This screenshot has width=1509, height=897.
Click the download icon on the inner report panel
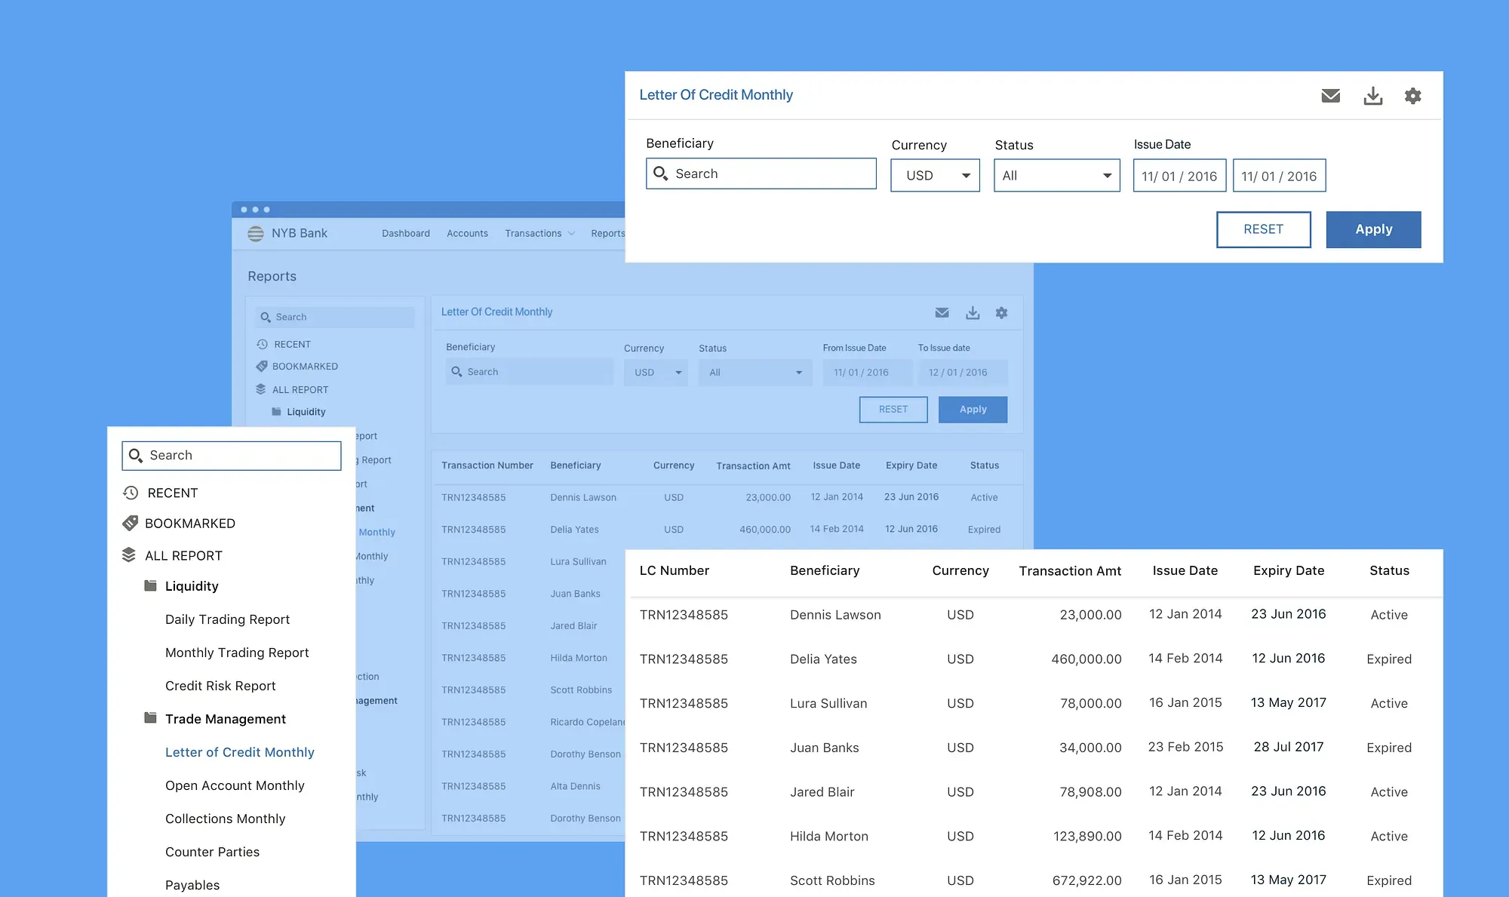(973, 312)
